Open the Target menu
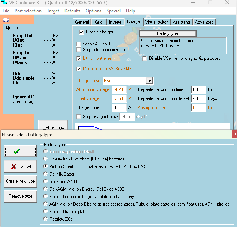This screenshot has height=227, width=237. 53,11
